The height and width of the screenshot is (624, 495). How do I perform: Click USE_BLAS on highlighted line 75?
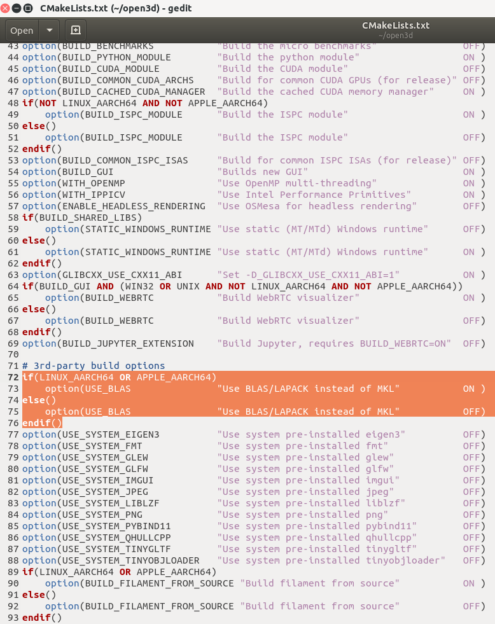pos(108,412)
